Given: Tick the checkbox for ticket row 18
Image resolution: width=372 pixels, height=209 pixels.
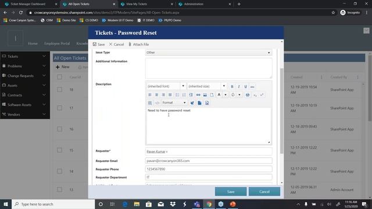Looking at the screenshot, I should (x=59, y=89).
